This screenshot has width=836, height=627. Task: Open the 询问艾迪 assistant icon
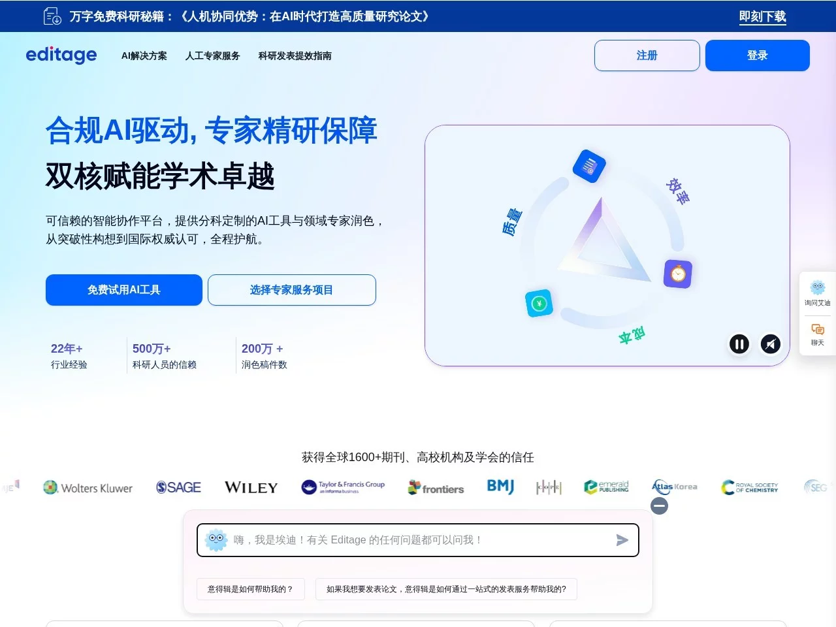(817, 293)
